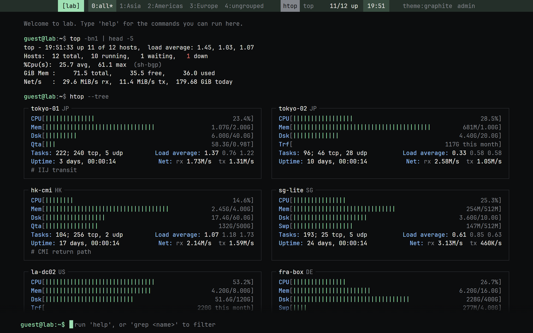The image size is (533, 333).
Task: Click the hk-cmi host title
Action: coord(41,190)
